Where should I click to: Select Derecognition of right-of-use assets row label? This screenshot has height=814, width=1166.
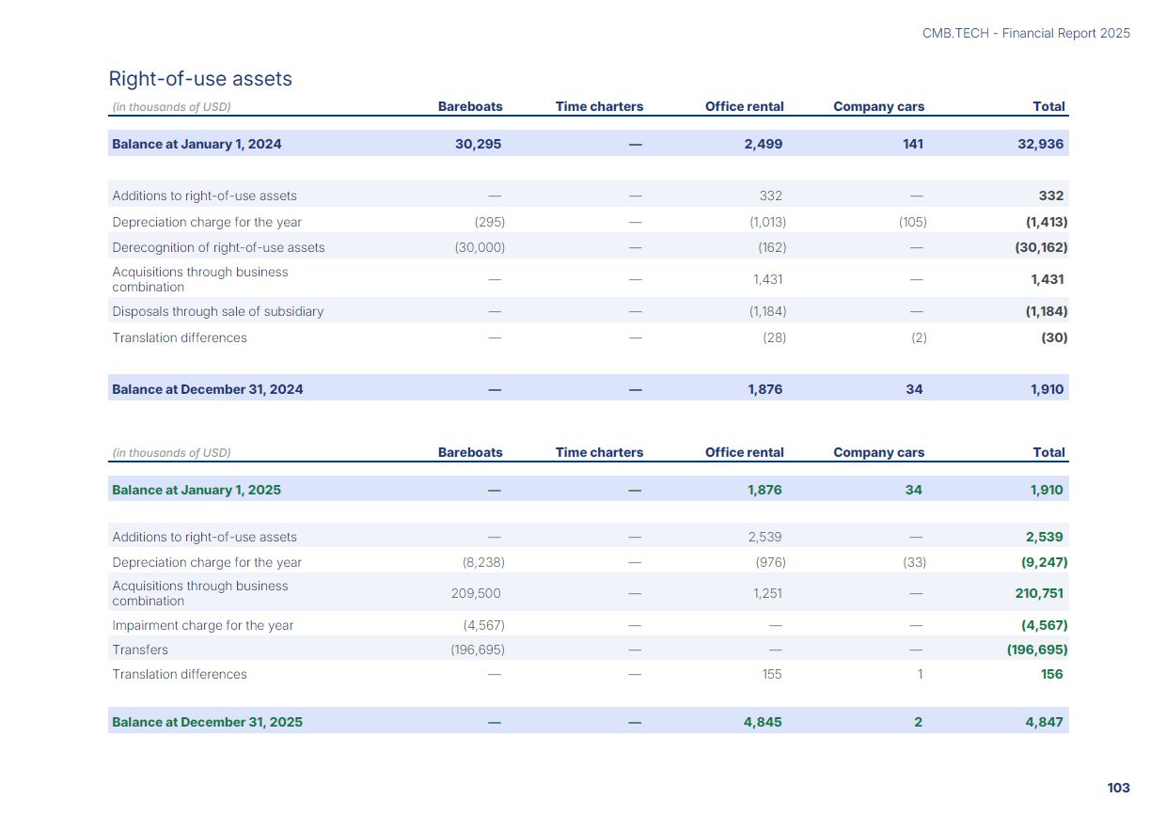tap(218, 247)
